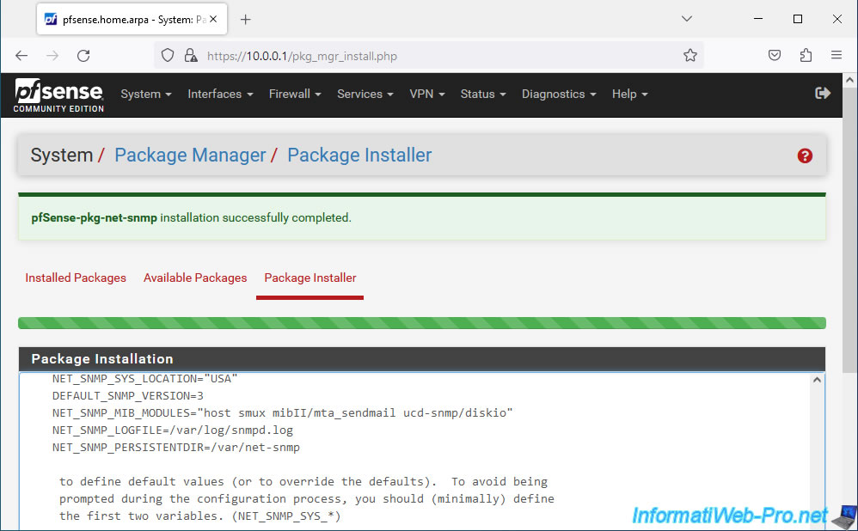
Task: Go back with the browser back arrow
Action: (21, 56)
